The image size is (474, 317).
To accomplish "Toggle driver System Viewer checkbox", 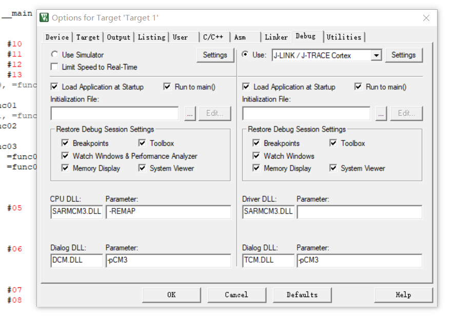I will (333, 168).
